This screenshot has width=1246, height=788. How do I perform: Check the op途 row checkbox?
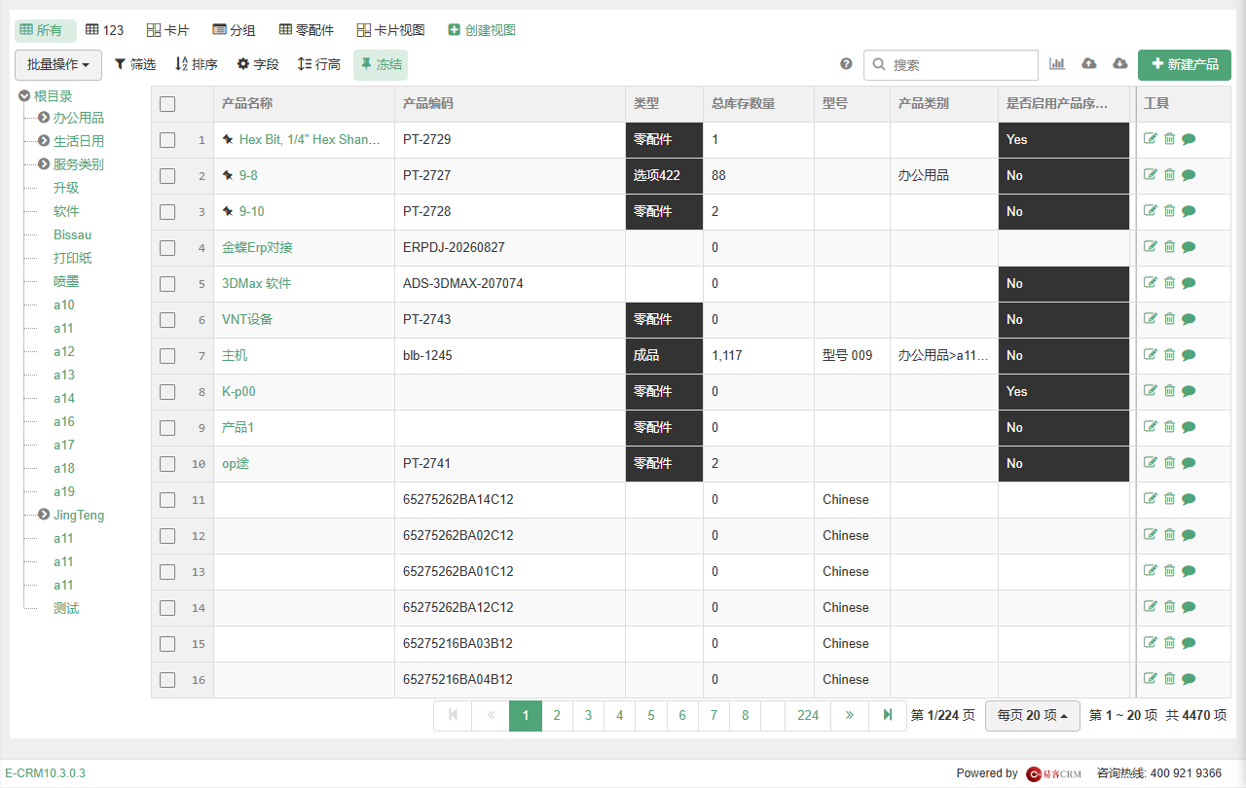click(x=167, y=464)
